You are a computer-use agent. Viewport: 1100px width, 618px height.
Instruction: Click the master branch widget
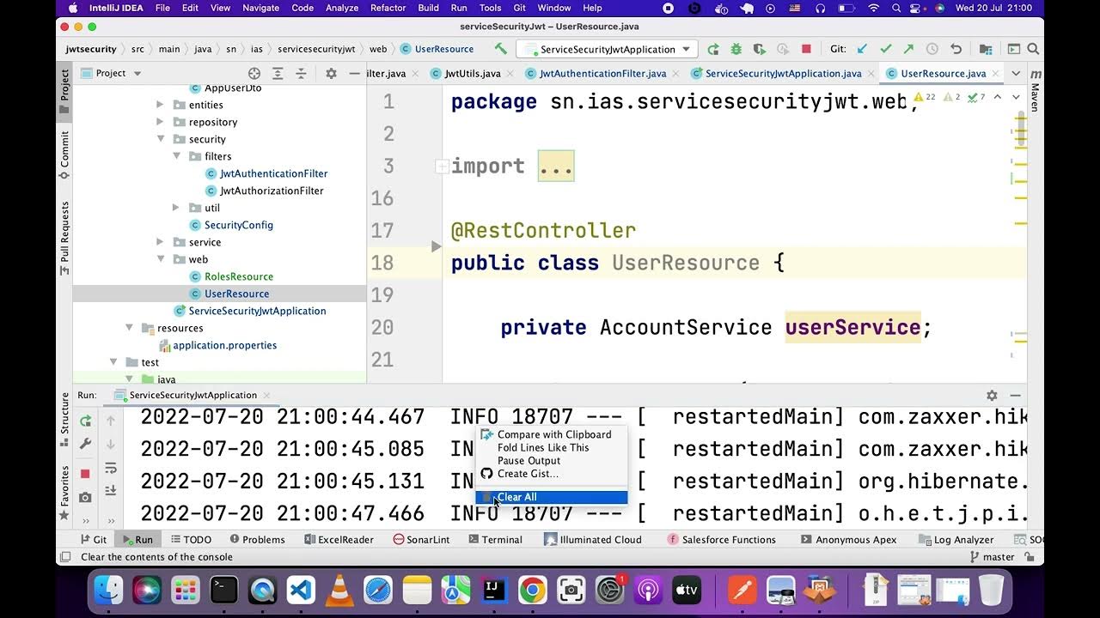point(992,557)
